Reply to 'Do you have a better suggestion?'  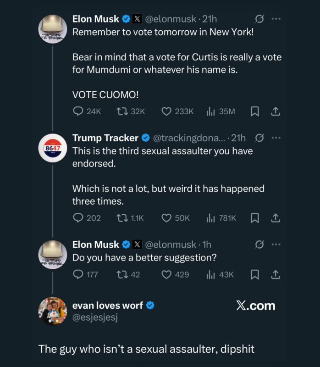coord(78,274)
